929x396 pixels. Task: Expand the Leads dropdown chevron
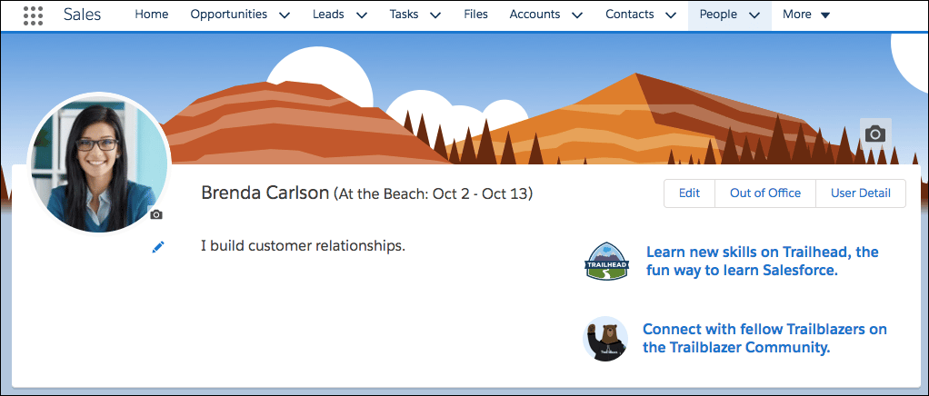(x=361, y=15)
